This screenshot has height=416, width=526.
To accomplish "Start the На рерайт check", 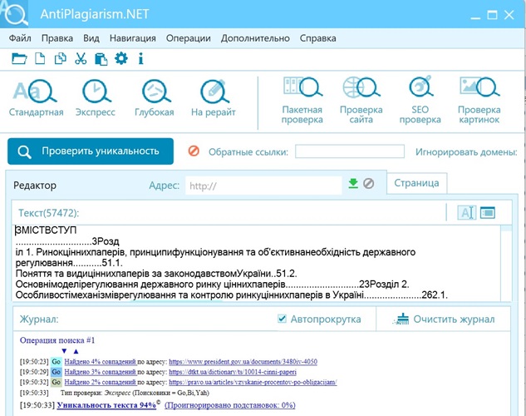I will 214,97.
